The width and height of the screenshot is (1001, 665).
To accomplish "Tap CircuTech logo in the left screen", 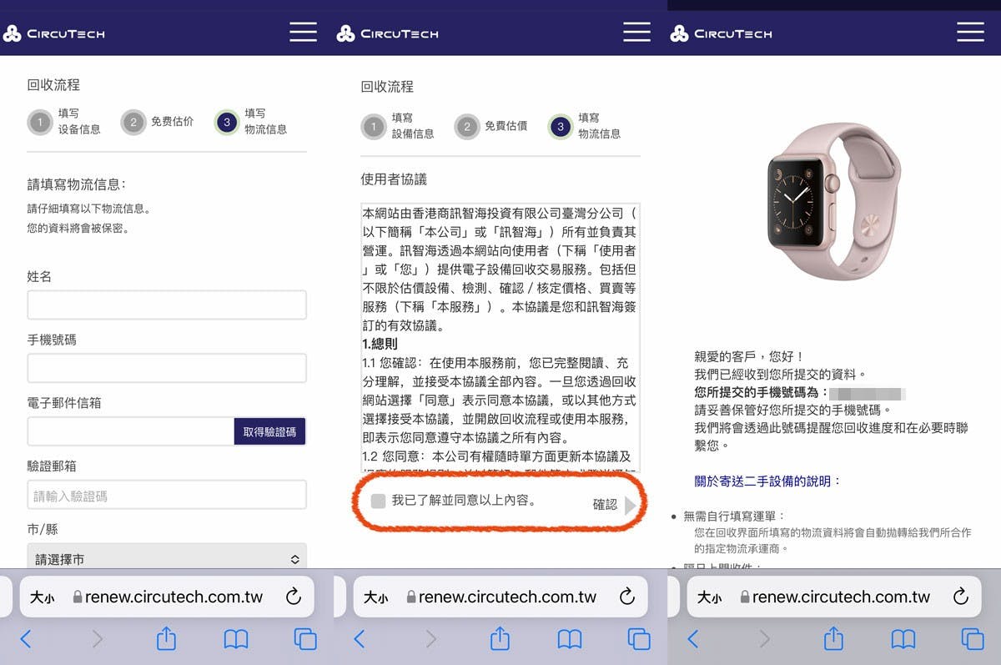I will tap(54, 34).
